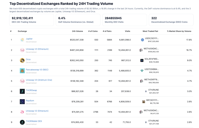Click the Raydium exchange logo icon
This screenshot has height=128, width=199.
coord(22,102)
